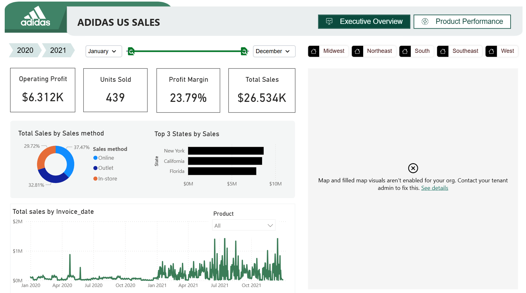
Task: Click the Operating Profit card
Action: coord(43,90)
